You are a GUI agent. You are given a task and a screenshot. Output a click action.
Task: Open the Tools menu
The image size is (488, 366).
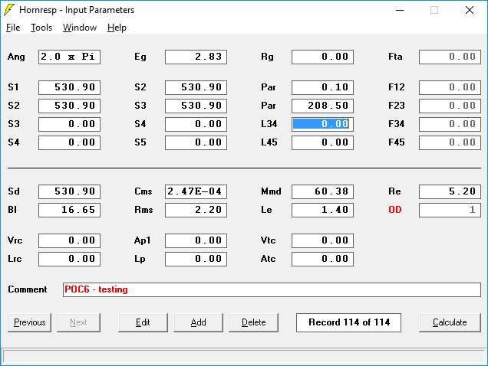pyautogui.click(x=41, y=28)
